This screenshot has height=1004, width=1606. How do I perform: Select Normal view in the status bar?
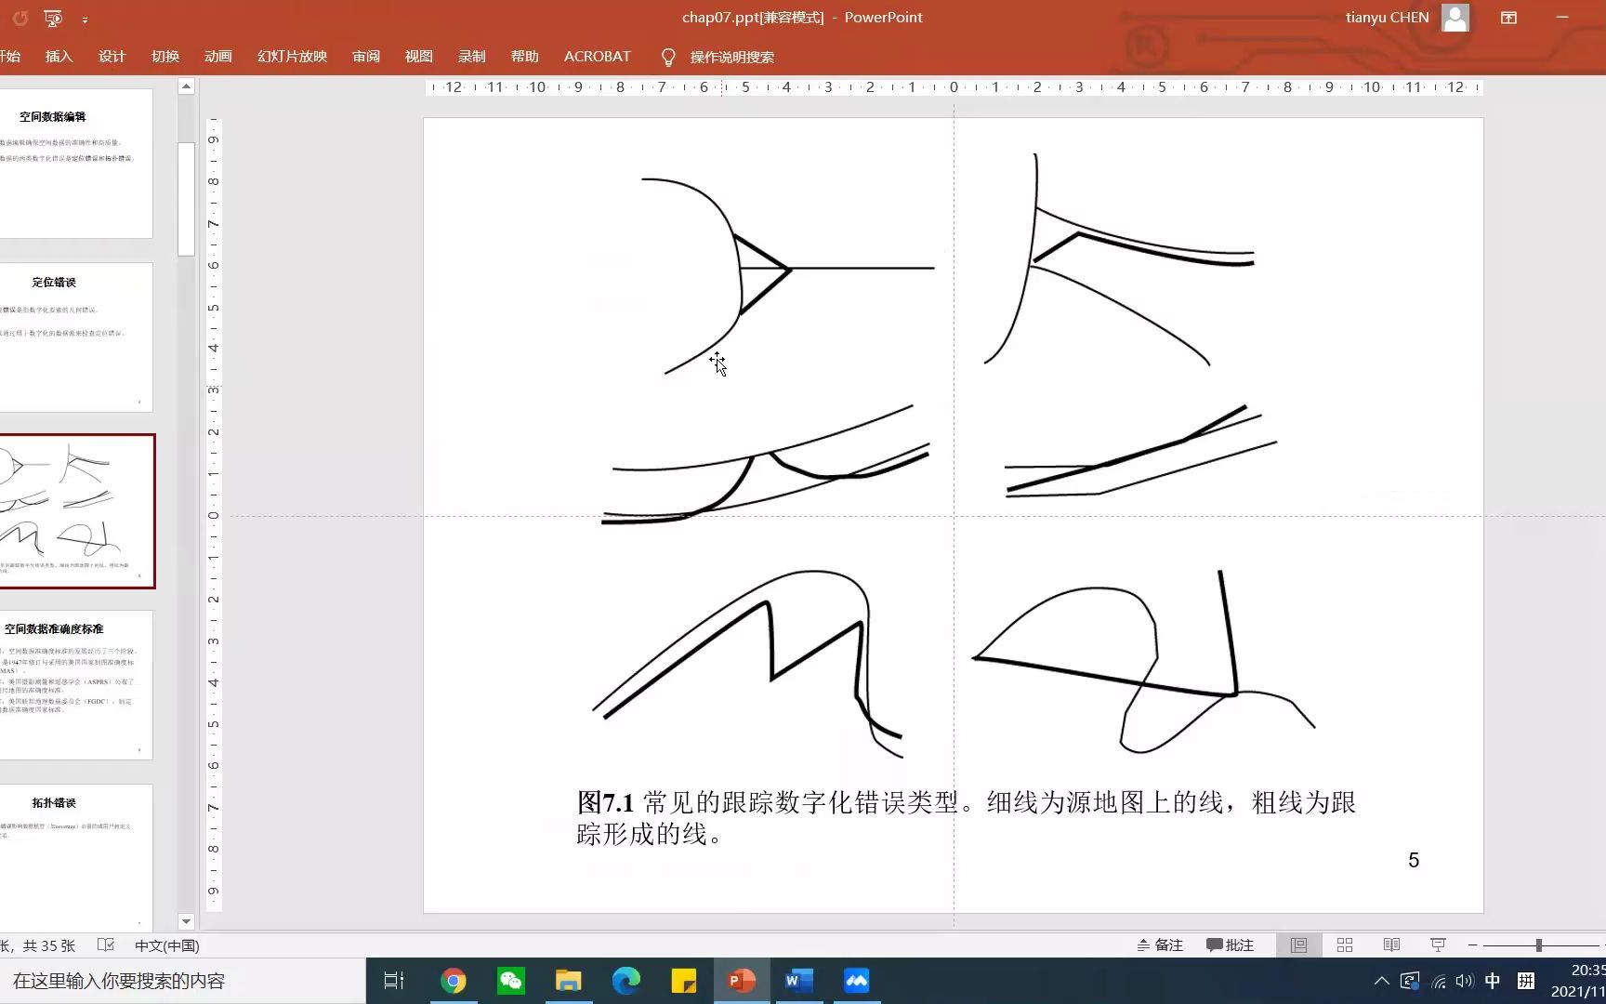point(1297,945)
